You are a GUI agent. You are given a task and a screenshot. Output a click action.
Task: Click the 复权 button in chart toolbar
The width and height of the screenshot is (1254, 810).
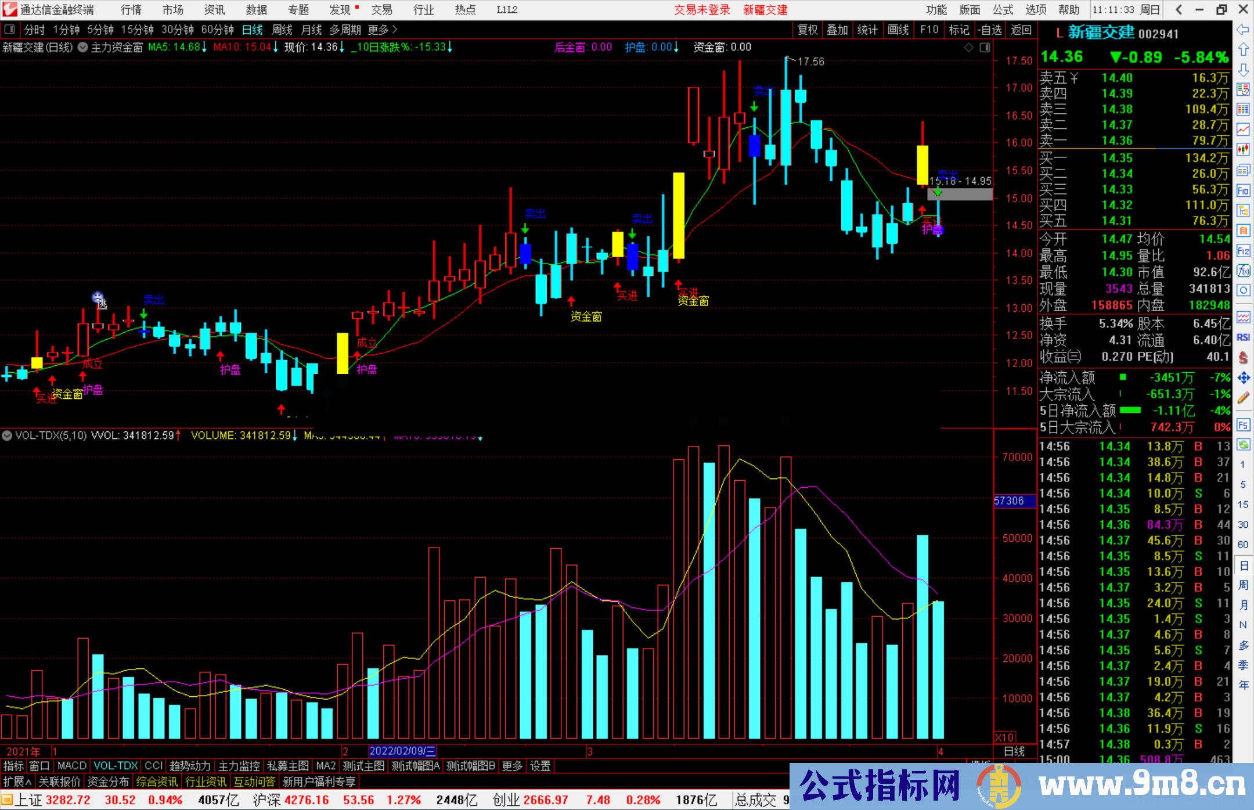tap(807, 30)
